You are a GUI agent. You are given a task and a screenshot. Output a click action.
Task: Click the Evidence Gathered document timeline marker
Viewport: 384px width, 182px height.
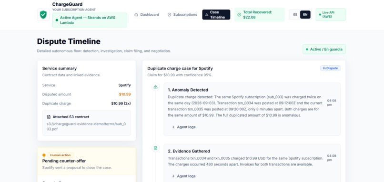(155, 148)
